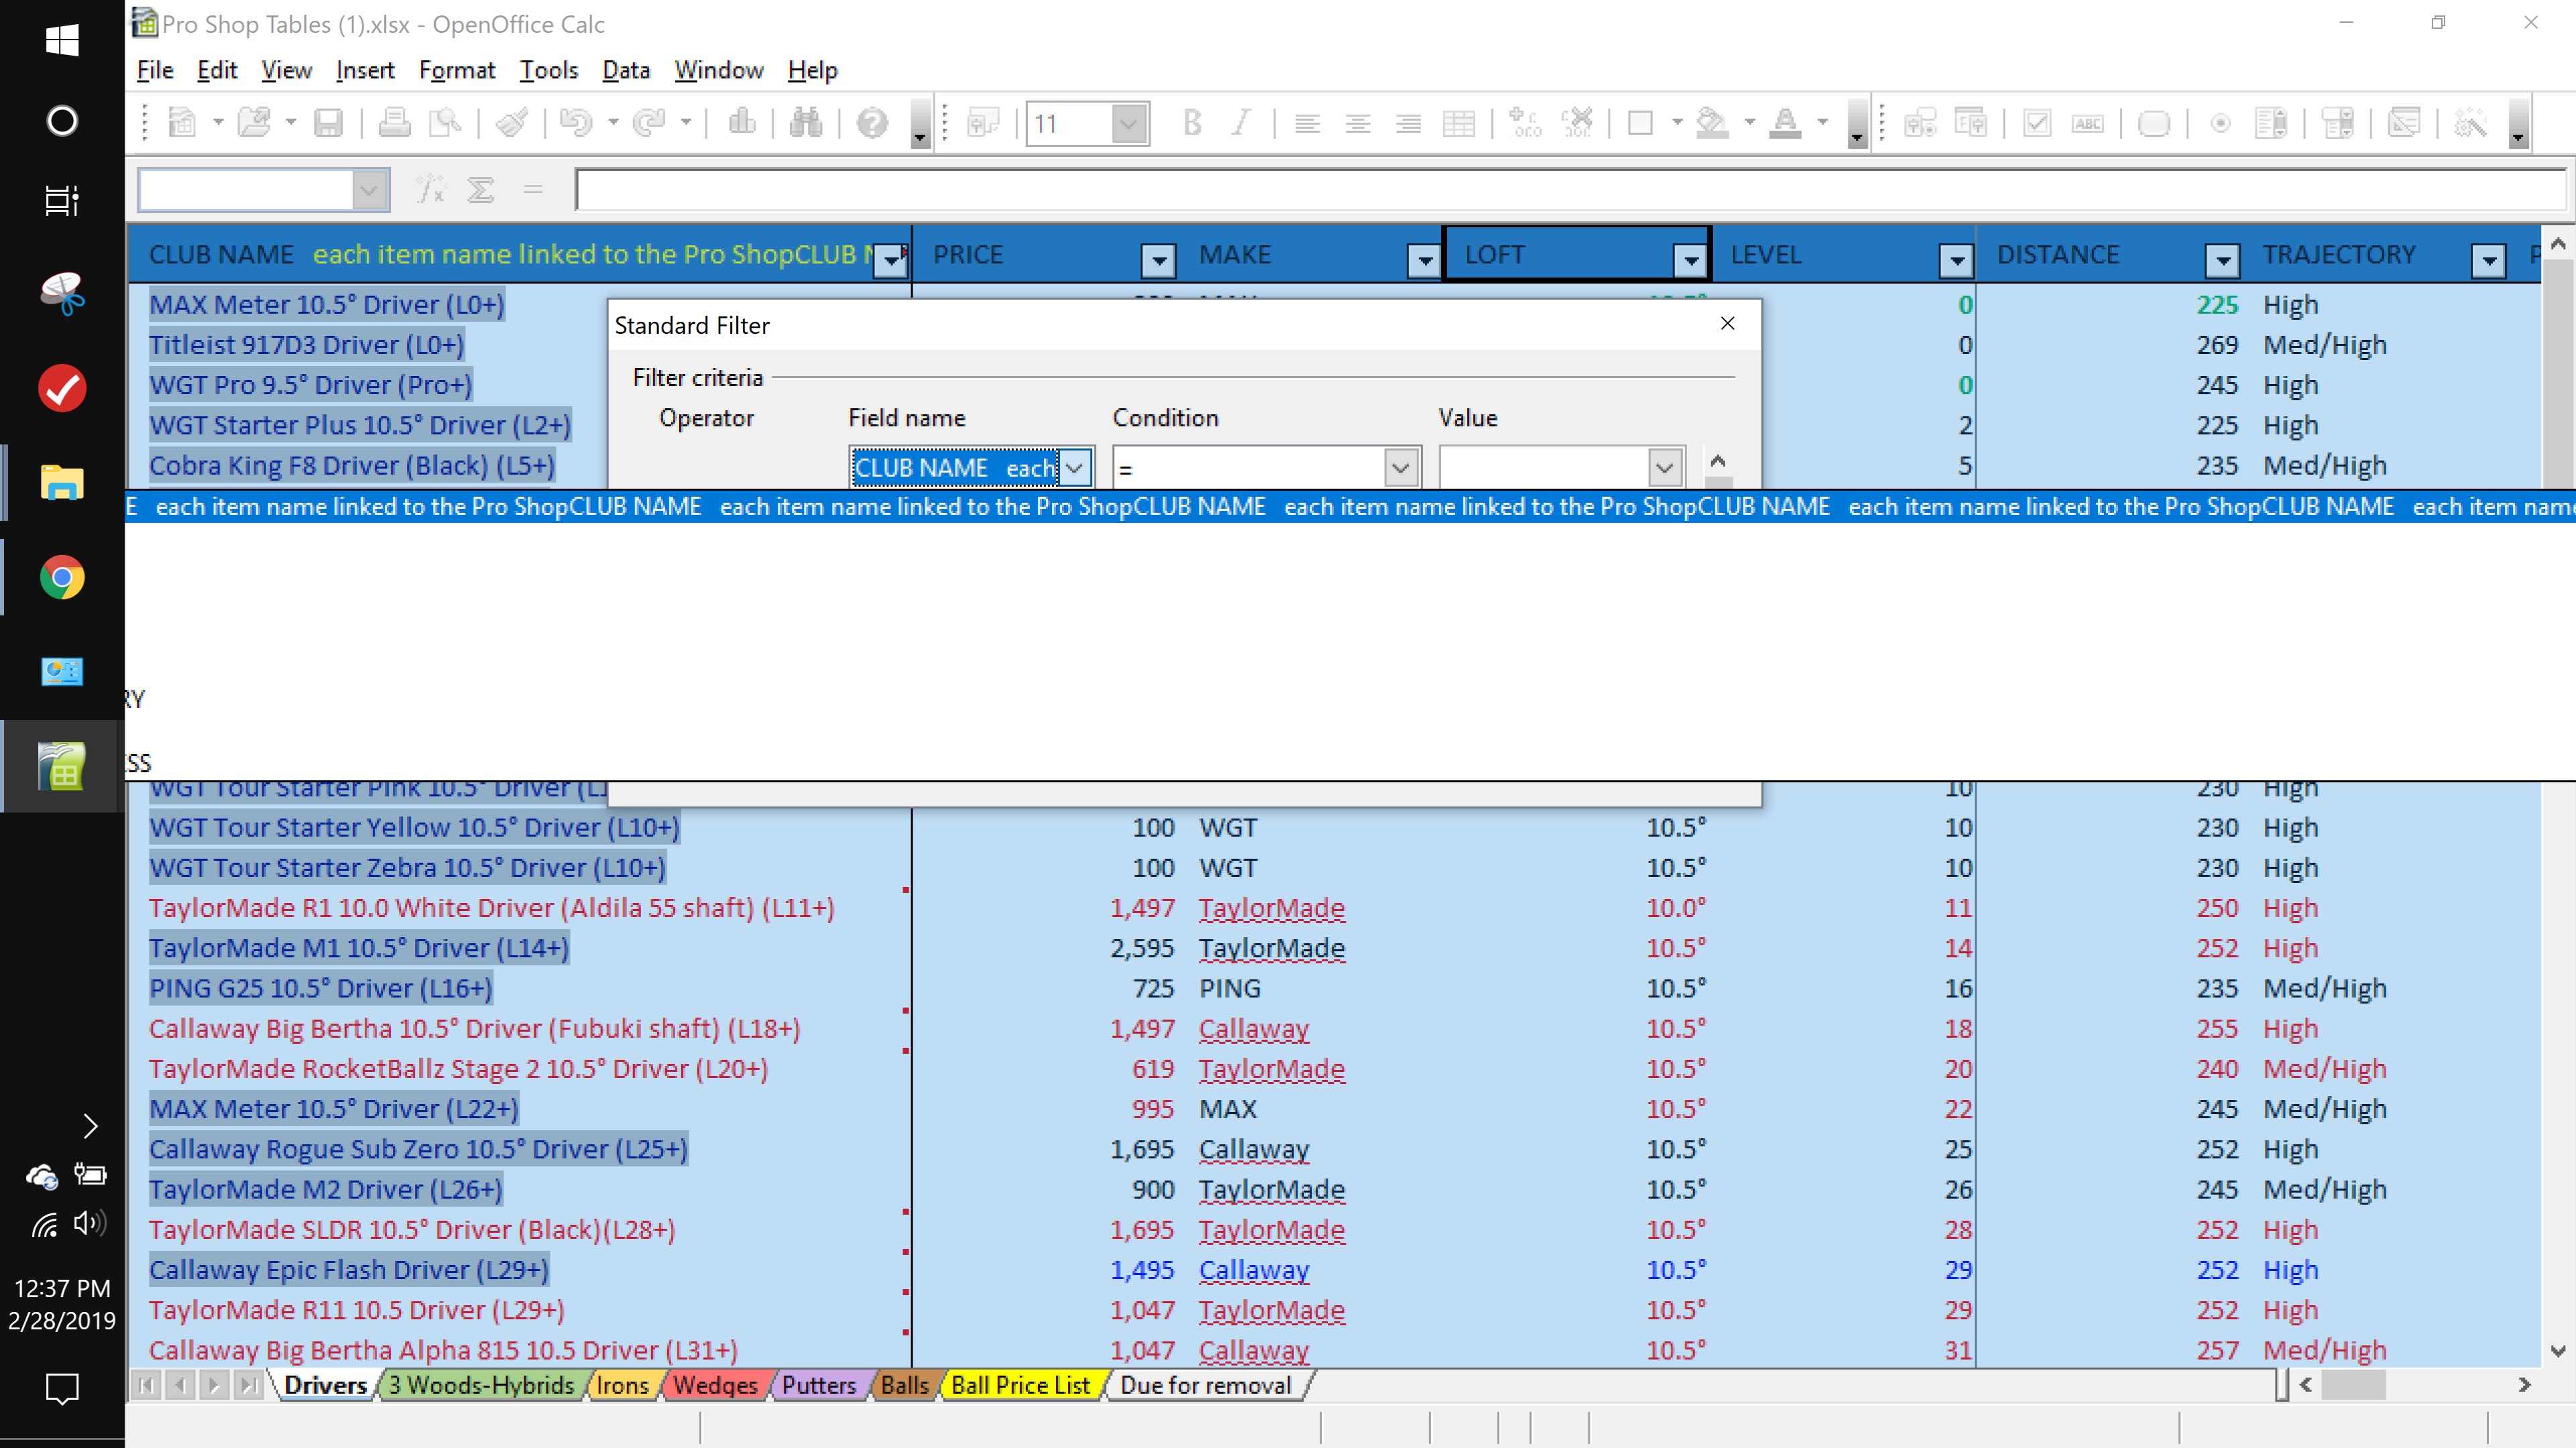Image resolution: width=2576 pixels, height=1448 pixels.
Task: Open MAKE column filter dropdown
Action: pos(1424,261)
